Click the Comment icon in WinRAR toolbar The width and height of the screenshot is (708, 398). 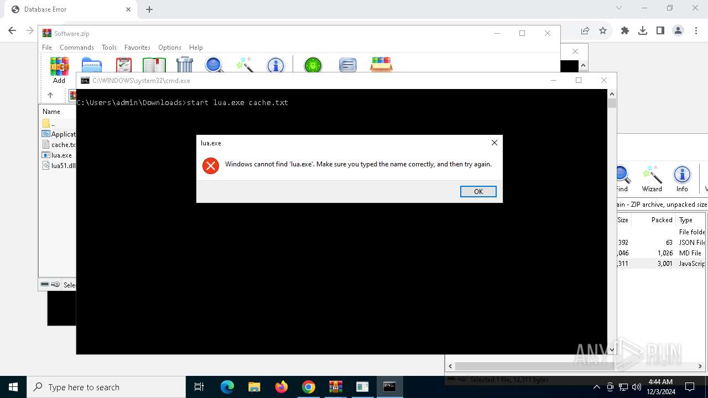[x=348, y=65]
